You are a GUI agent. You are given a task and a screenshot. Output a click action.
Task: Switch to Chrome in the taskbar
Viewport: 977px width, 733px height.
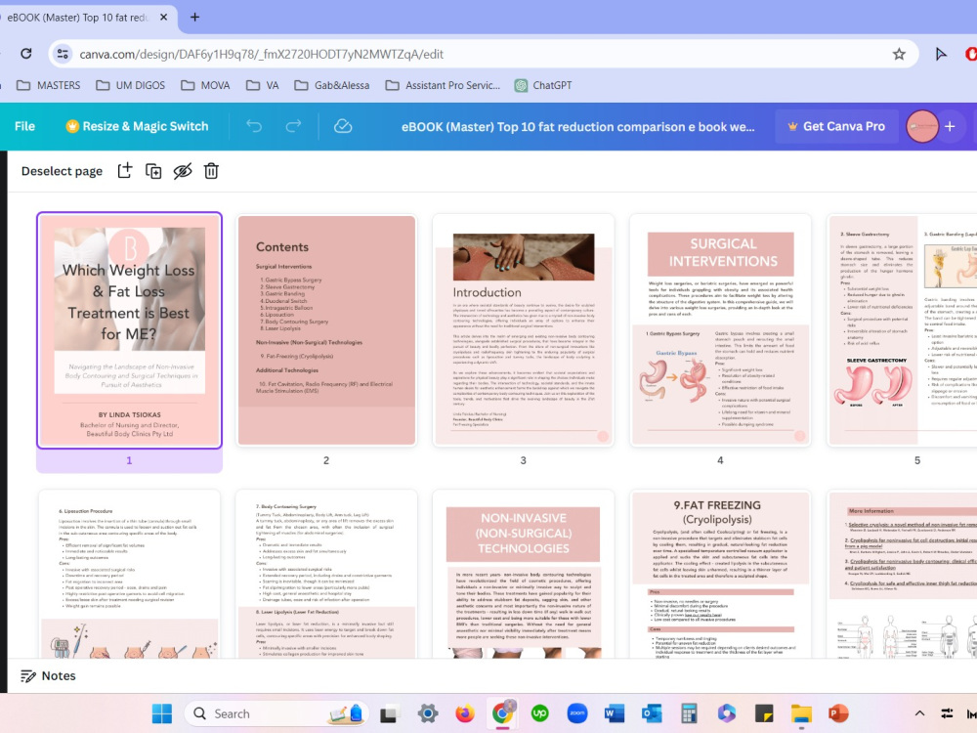click(x=502, y=713)
